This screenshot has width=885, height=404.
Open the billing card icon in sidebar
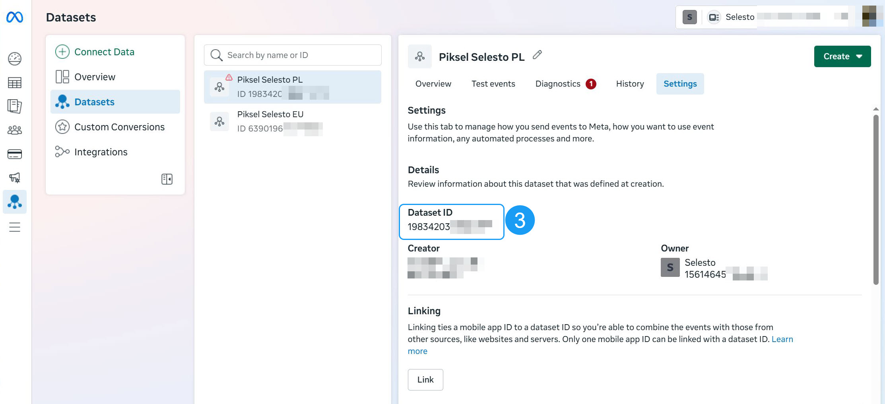point(15,154)
